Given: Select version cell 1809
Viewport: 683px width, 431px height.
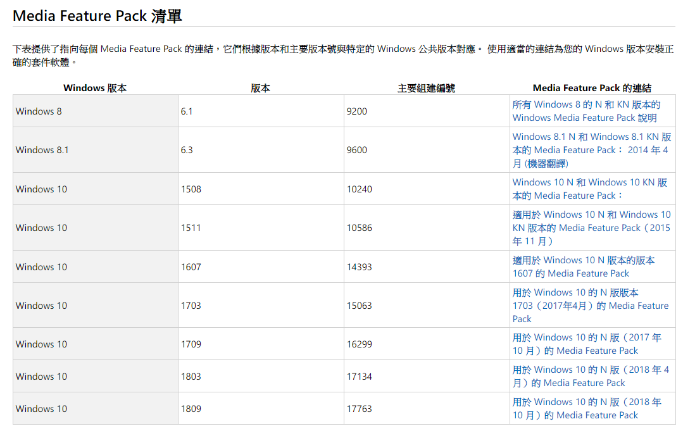Looking at the screenshot, I should [x=261, y=408].
